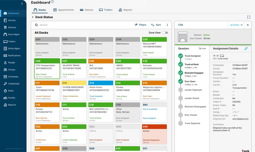This screenshot has width=255, height=152.
Task: Open the Dashboard help question mark icon
Action: (x=52, y=2)
